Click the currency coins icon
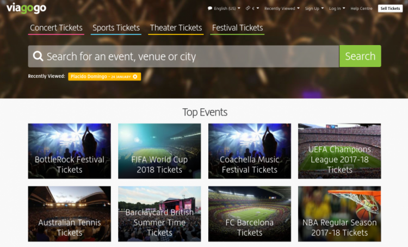408x247 pixels. point(248,9)
